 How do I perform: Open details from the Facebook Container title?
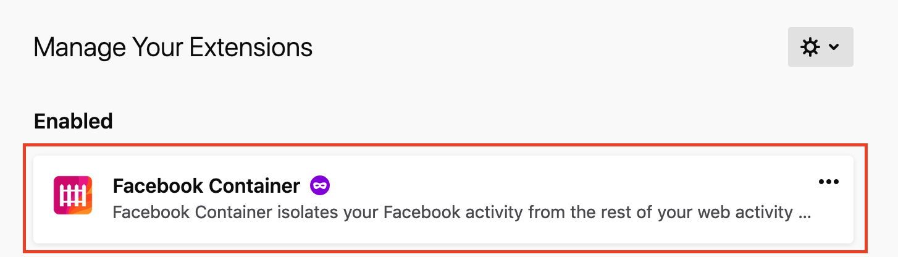(x=206, y=185)
